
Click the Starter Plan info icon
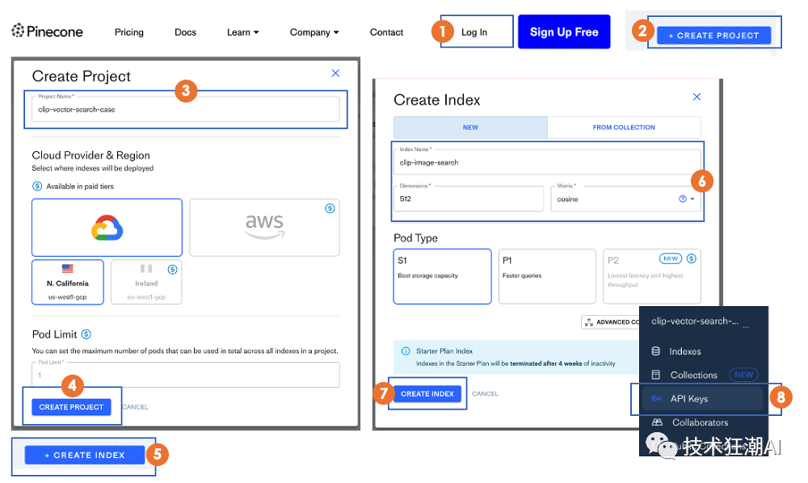406,351
